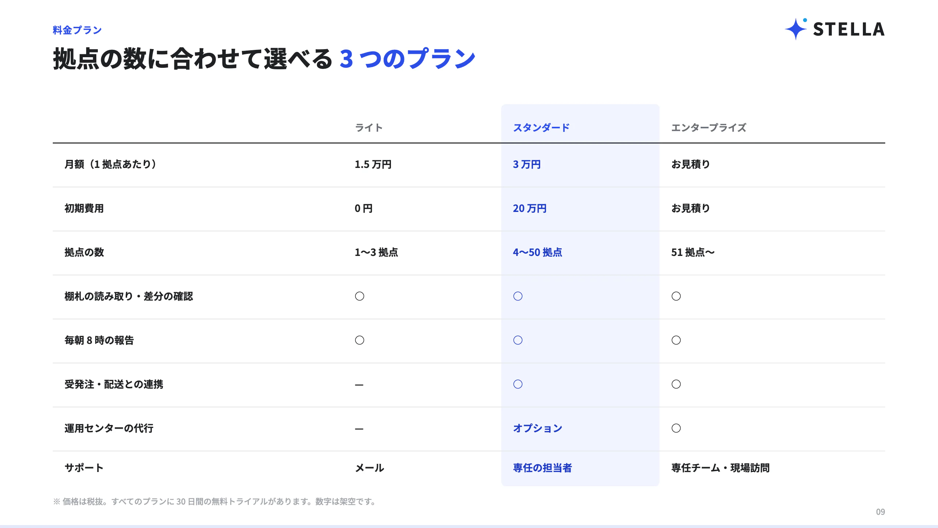The width and height of the screenshot is (938, 528).
Task: Click the 料金プラン section label
Action: point(77,30)
